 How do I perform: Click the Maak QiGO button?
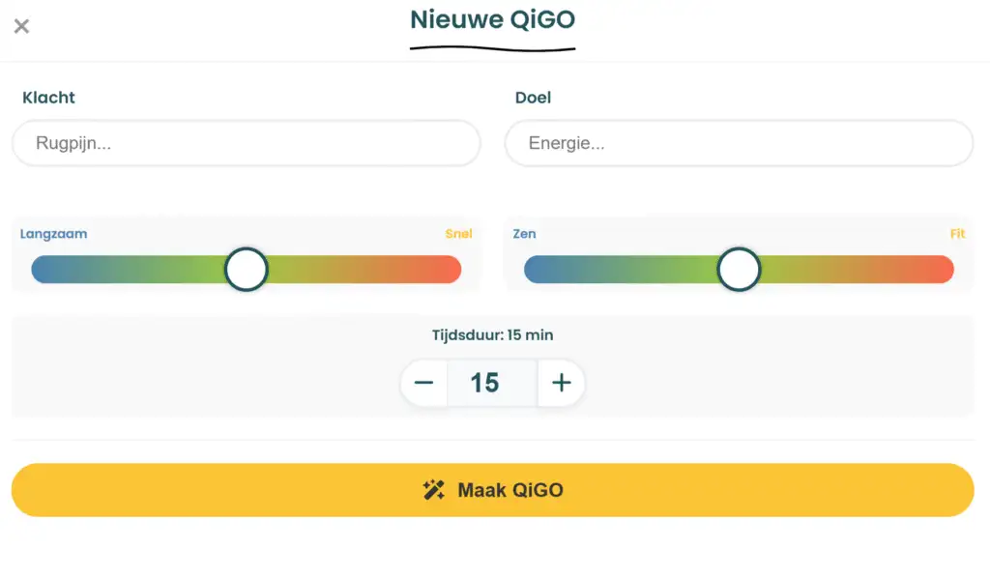492,489
